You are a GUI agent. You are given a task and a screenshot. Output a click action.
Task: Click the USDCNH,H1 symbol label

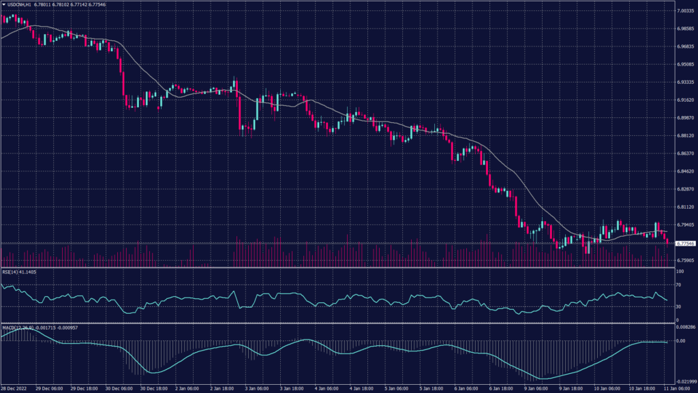tap(19, 5)
